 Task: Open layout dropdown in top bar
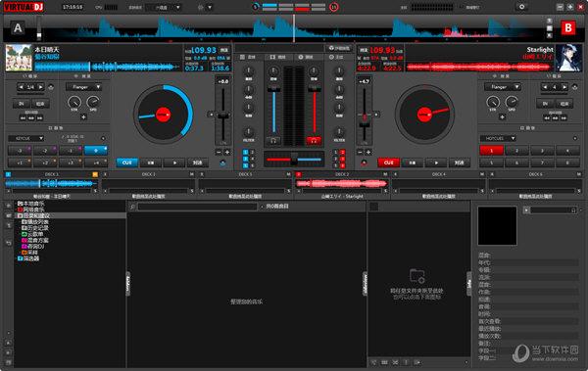point(165,8)
